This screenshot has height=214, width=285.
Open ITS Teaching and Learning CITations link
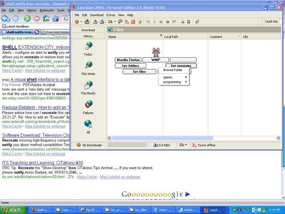point(43,163)
